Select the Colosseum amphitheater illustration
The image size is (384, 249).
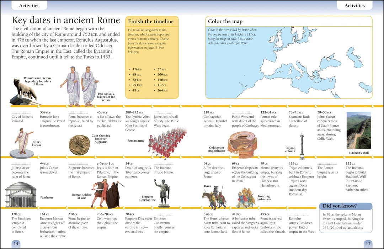coord(242,145)
